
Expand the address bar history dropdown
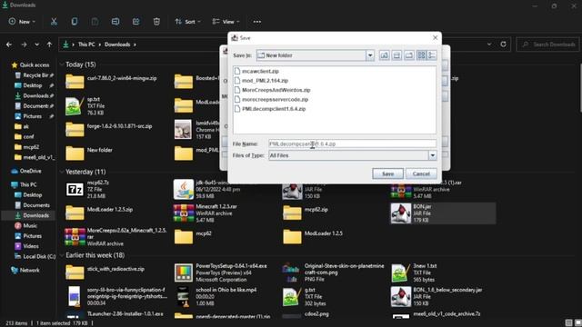[x=489, y=45]
